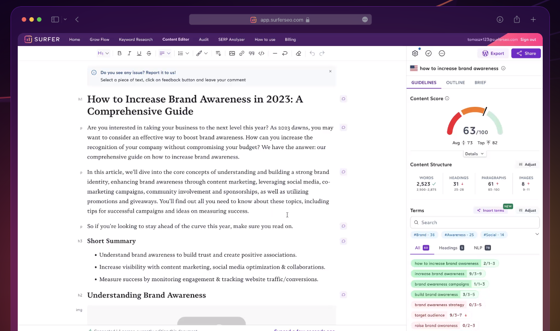This screenshot has width=560, height=331.
Task: Filter terms by #Social - 14 tag
Action: [494, 235]
